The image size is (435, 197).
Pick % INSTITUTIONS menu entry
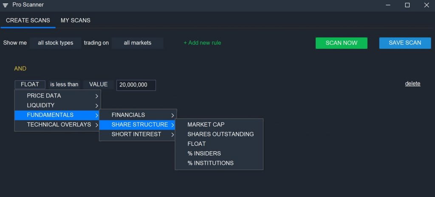tap(210, 163)
